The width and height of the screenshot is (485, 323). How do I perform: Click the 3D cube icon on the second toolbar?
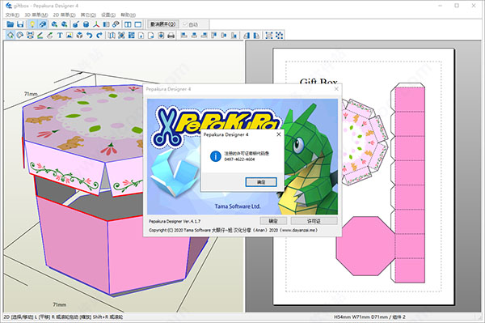pyautogui.click(x=79, y=36)
